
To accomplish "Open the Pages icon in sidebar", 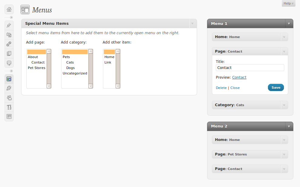I will click(9, 54).
